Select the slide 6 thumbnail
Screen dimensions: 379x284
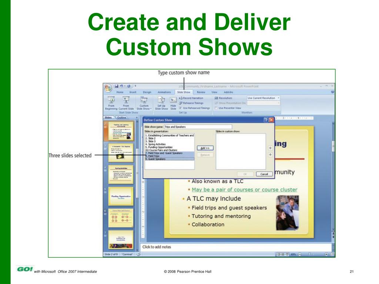[x=121, y=218]
